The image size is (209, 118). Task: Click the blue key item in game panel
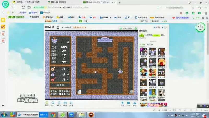53,74
